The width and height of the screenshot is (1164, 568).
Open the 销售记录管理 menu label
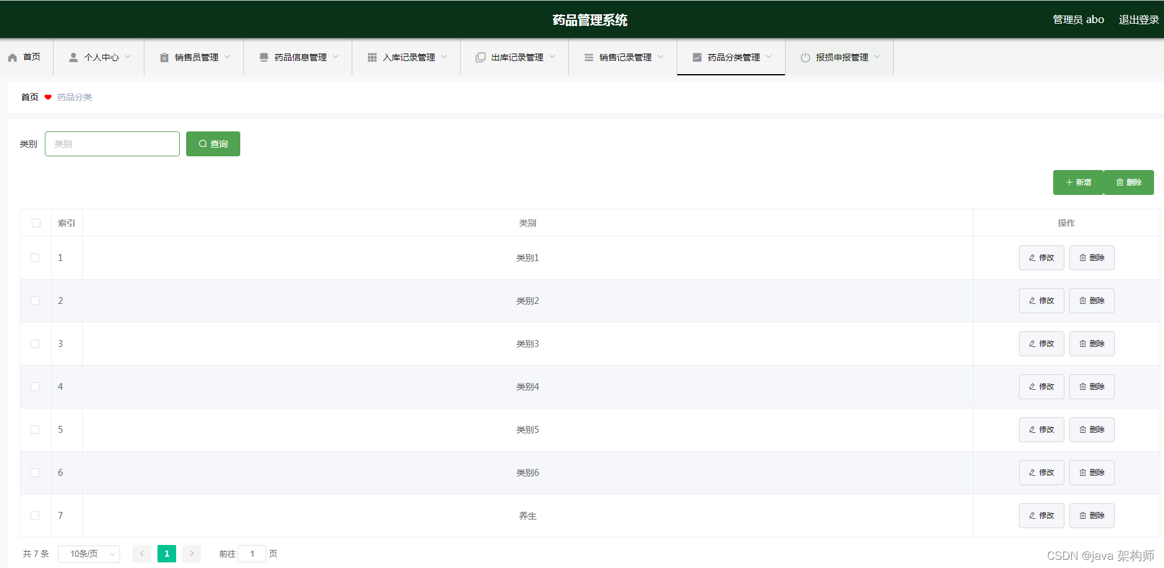(626, 57)
